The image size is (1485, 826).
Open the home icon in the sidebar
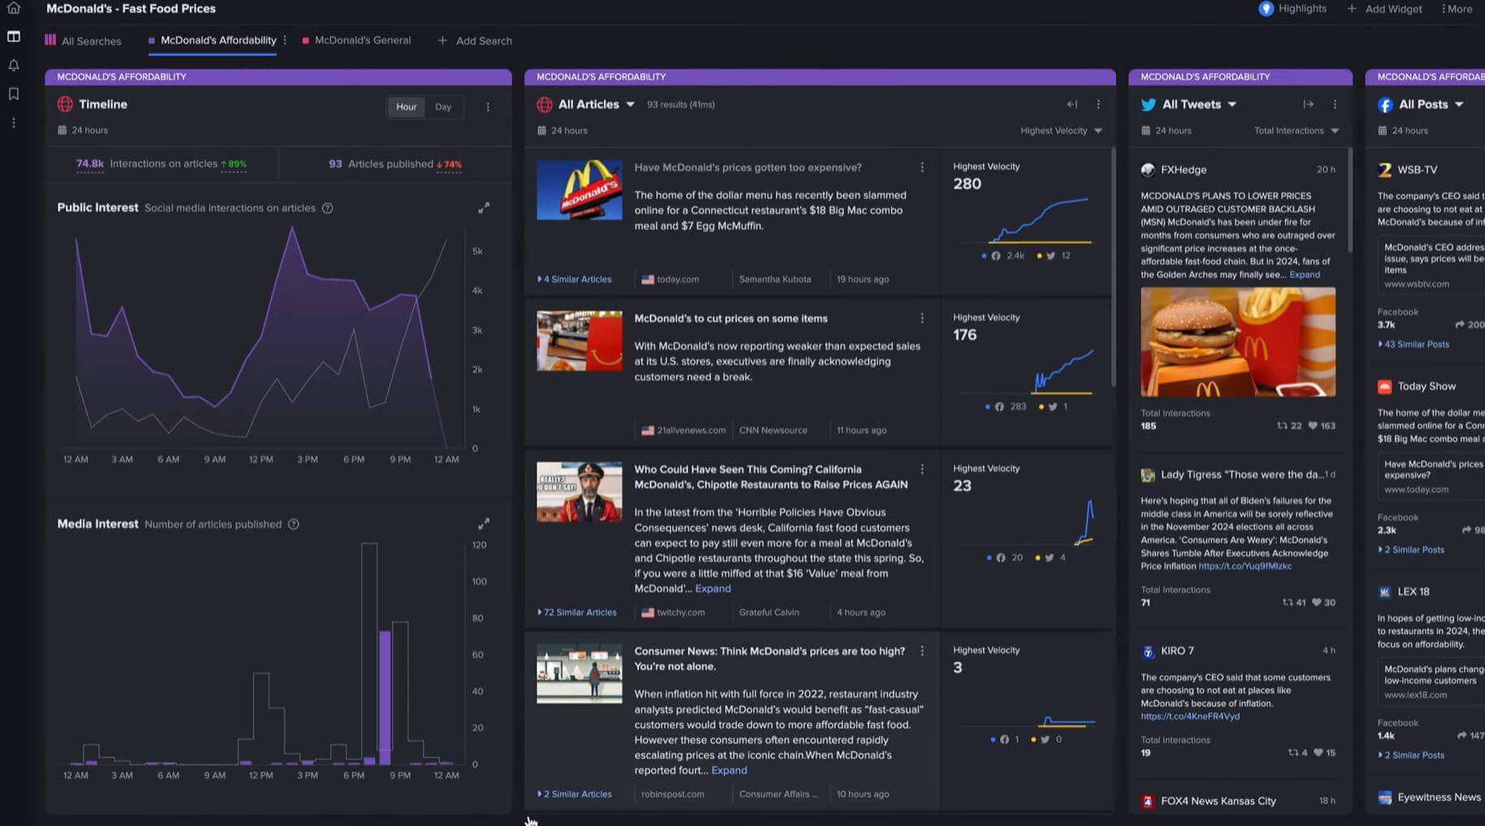point(14,8)
